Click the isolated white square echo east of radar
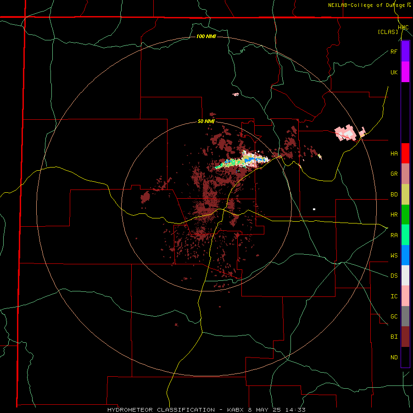Image resolution: width=413 pixels, height=413 pixels. pyautogui.click(x=314, y=209)
